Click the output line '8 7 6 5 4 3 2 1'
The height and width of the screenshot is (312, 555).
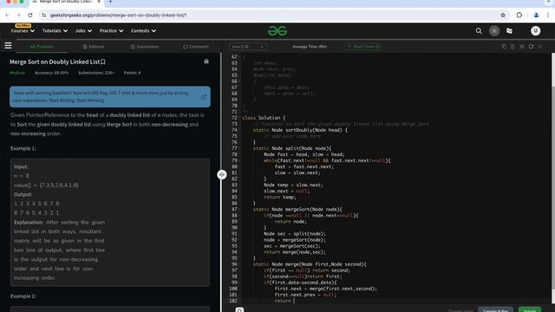click(36, 212)
